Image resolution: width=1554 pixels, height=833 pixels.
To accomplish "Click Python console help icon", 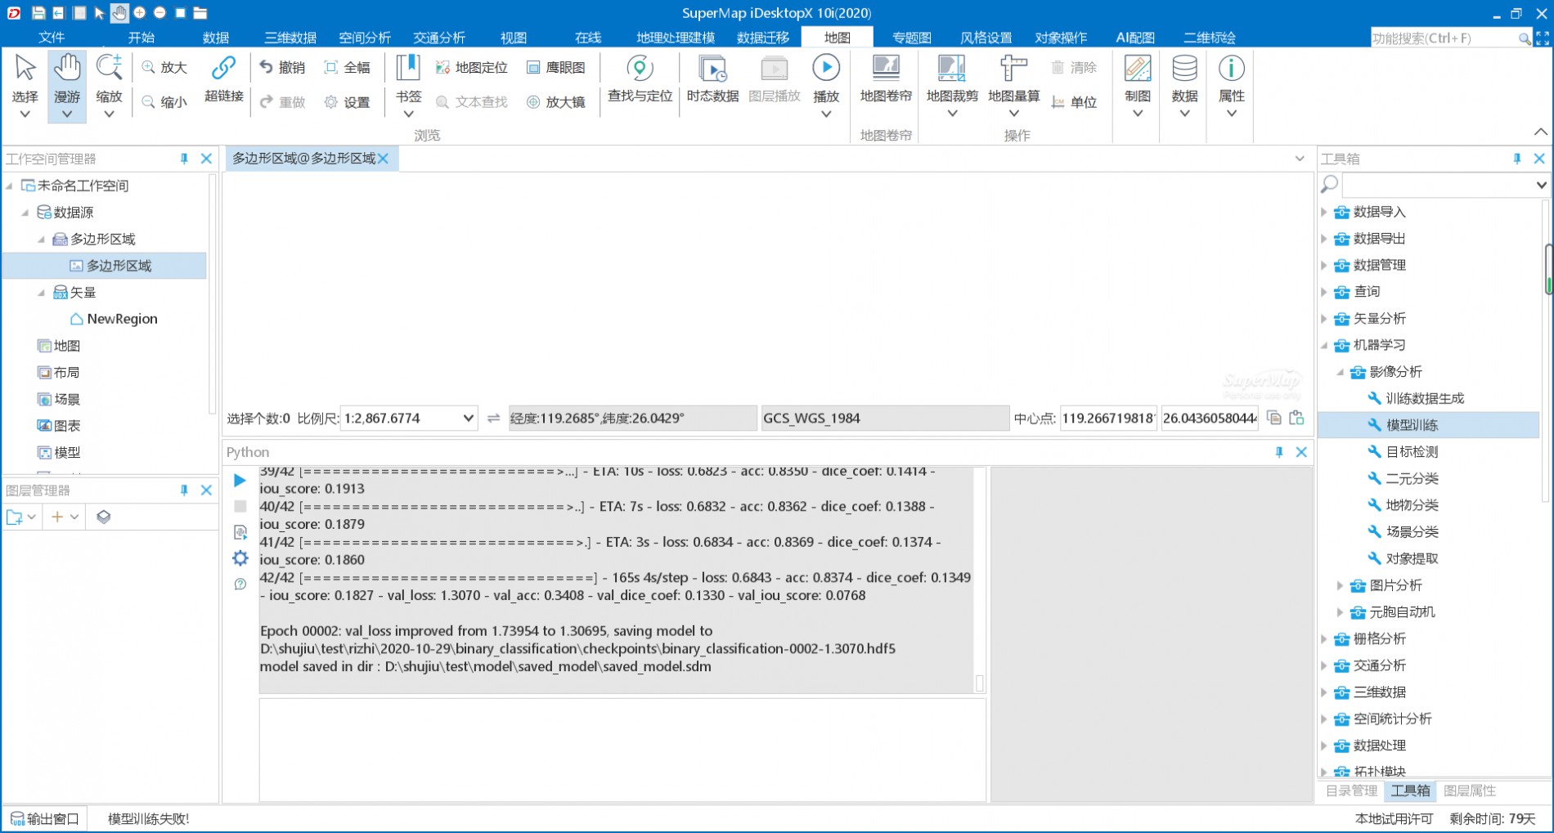I will [240, 584].
